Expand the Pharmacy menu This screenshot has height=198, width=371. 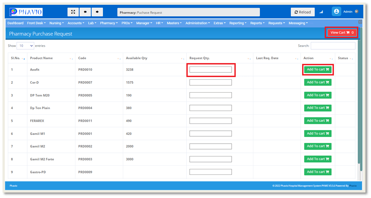[x=109, y=23]
